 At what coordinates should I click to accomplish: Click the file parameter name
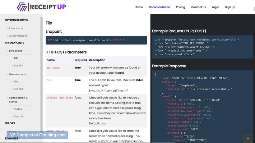pyautogui.click(x=49, y=80)
